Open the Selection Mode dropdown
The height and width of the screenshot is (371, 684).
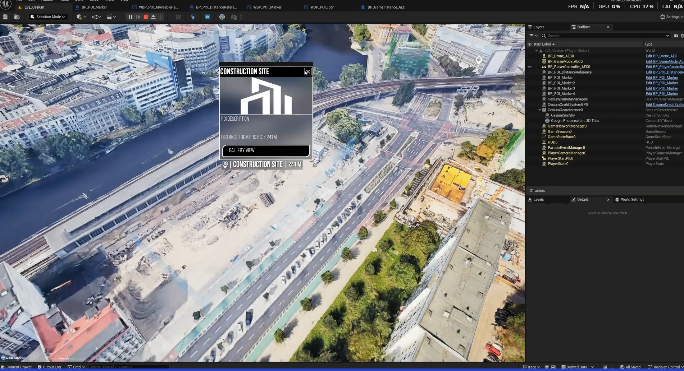[48, 17]
